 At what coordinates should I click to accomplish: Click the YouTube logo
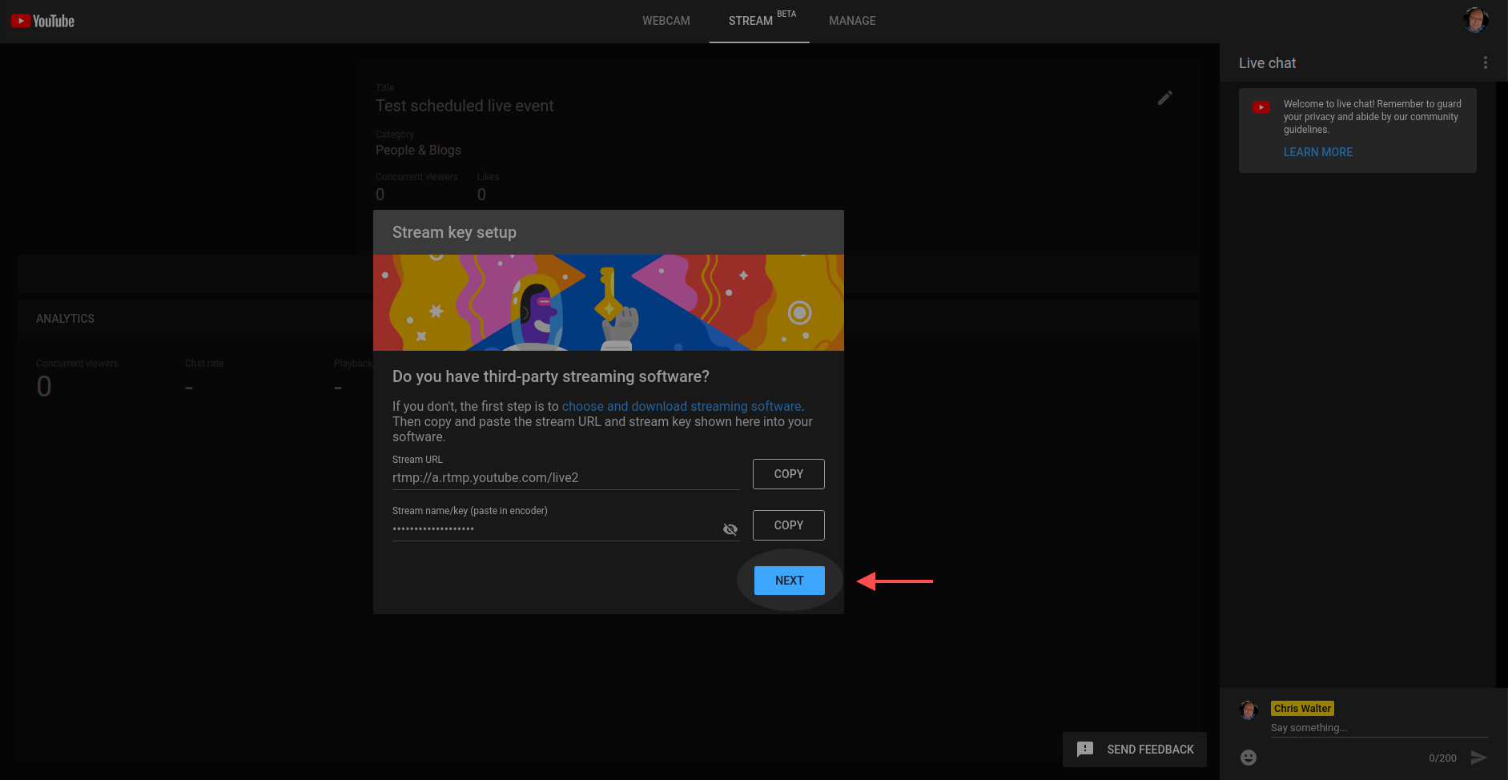[x=42, y=21]
